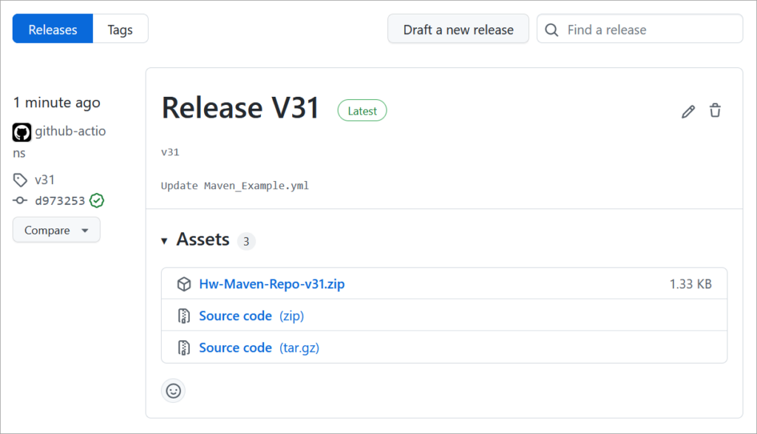Click the Latest badge on Release V31

coord(361,109)
